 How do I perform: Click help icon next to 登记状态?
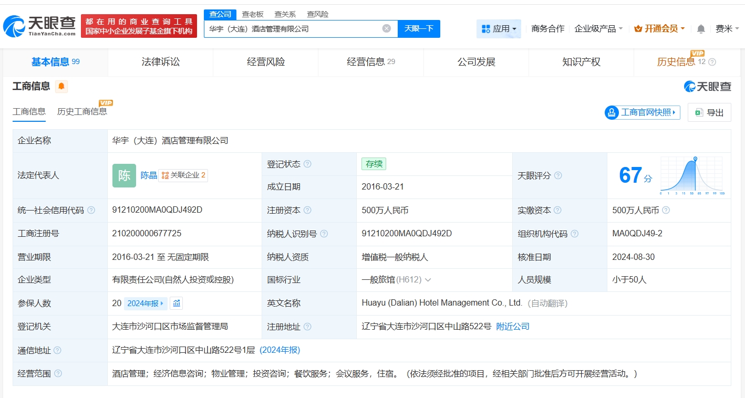pos(307,164)
